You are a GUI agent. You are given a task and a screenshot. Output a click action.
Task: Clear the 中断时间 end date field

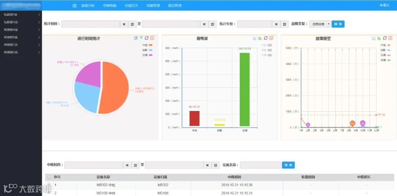(x=207, y=165)
